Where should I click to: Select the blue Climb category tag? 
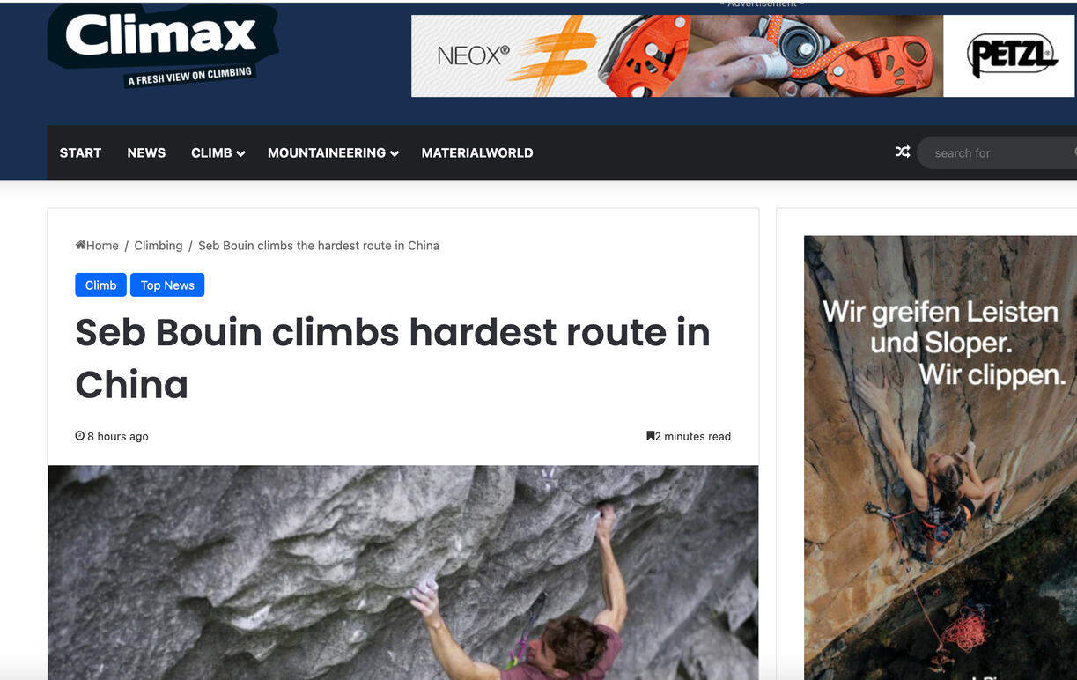coord(100,285)
